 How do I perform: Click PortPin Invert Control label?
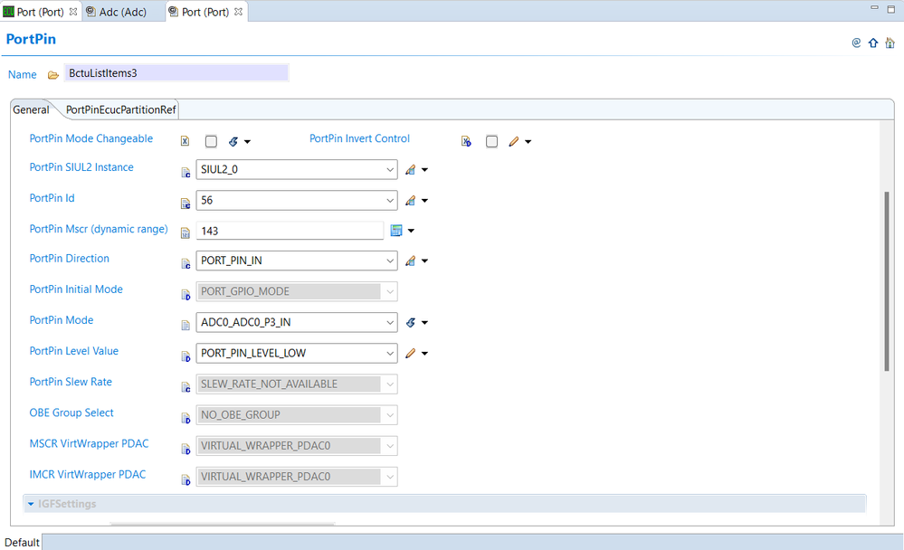click(359, 138)
